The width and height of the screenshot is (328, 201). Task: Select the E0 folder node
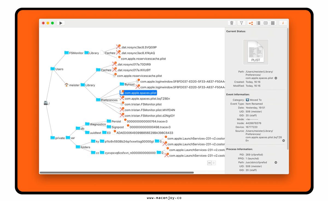(107, 133)
